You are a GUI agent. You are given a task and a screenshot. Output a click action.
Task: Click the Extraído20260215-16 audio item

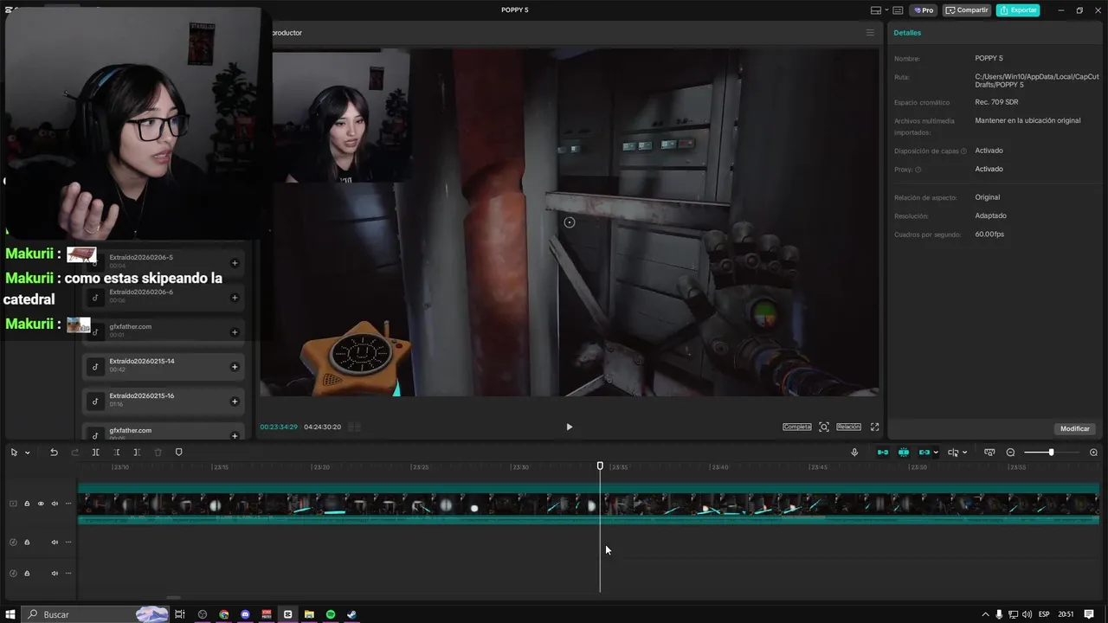tap(164, 401)
